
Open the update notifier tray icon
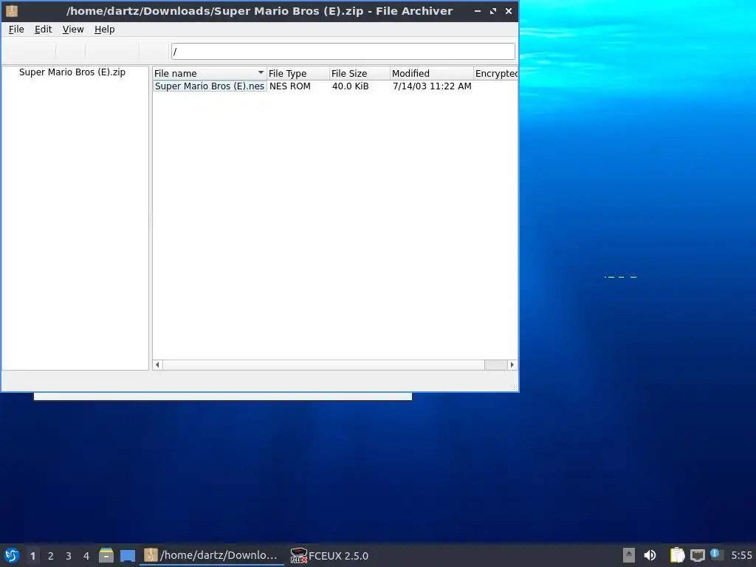tap(716, 554)
